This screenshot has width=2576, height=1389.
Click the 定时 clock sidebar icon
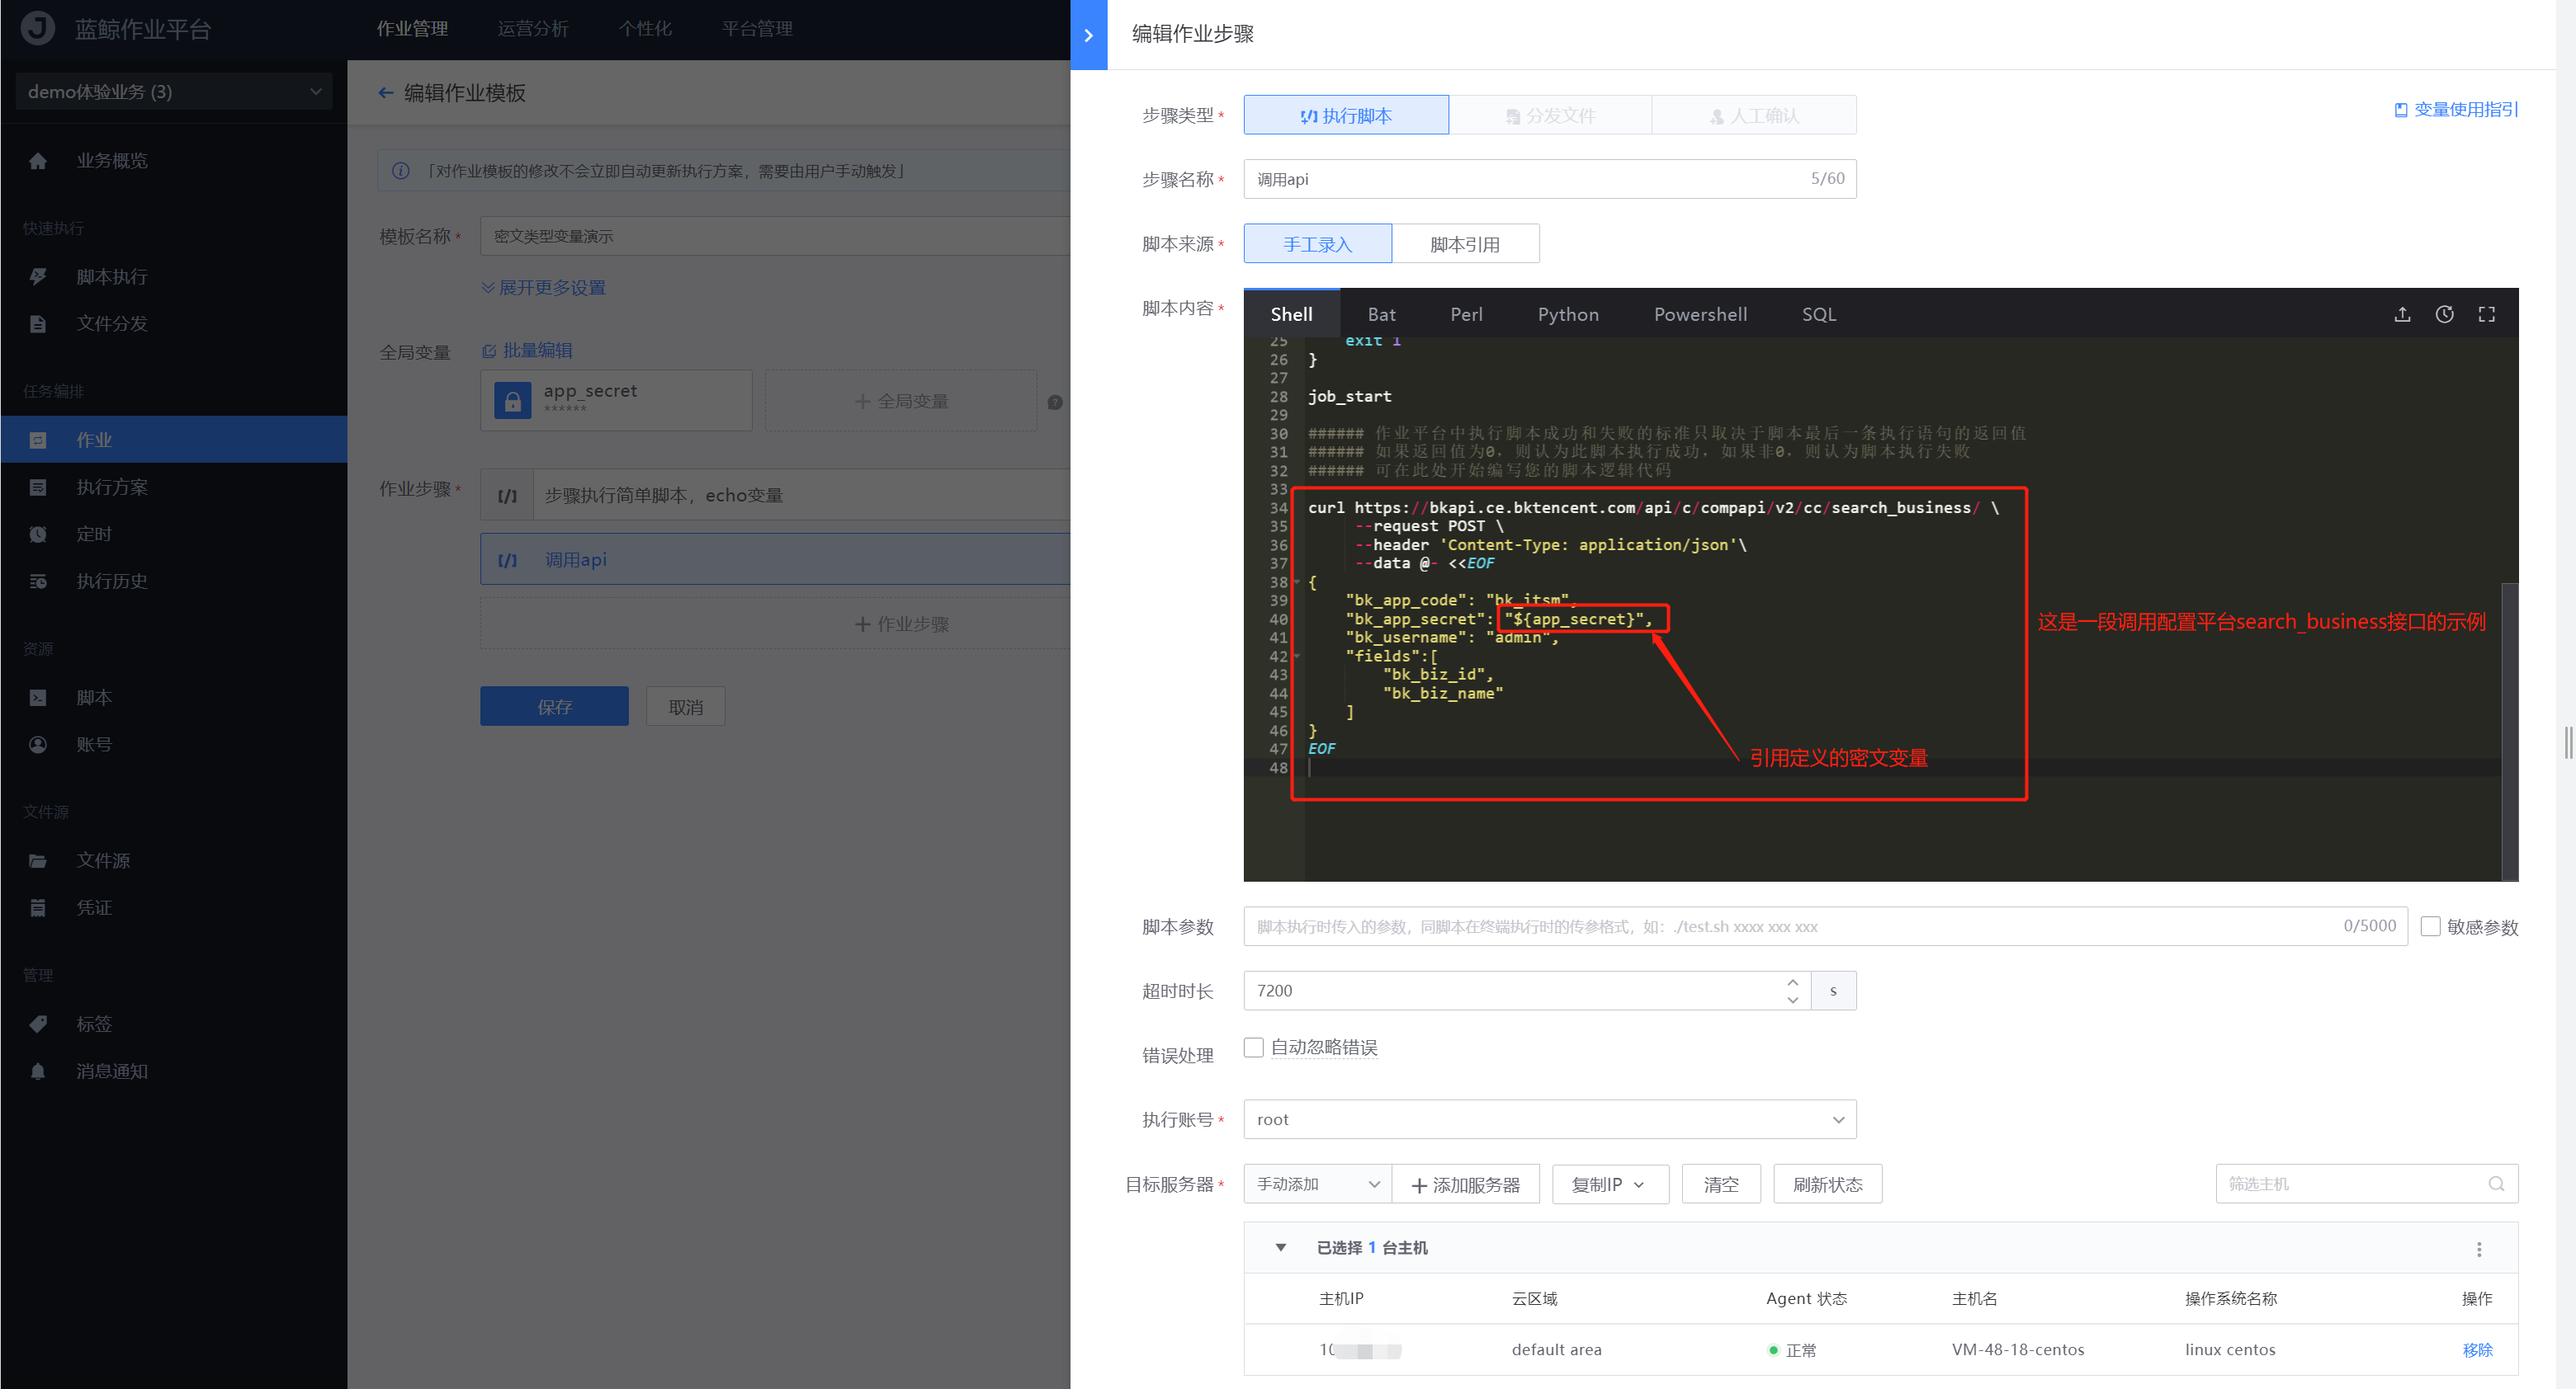click(38, 534)
